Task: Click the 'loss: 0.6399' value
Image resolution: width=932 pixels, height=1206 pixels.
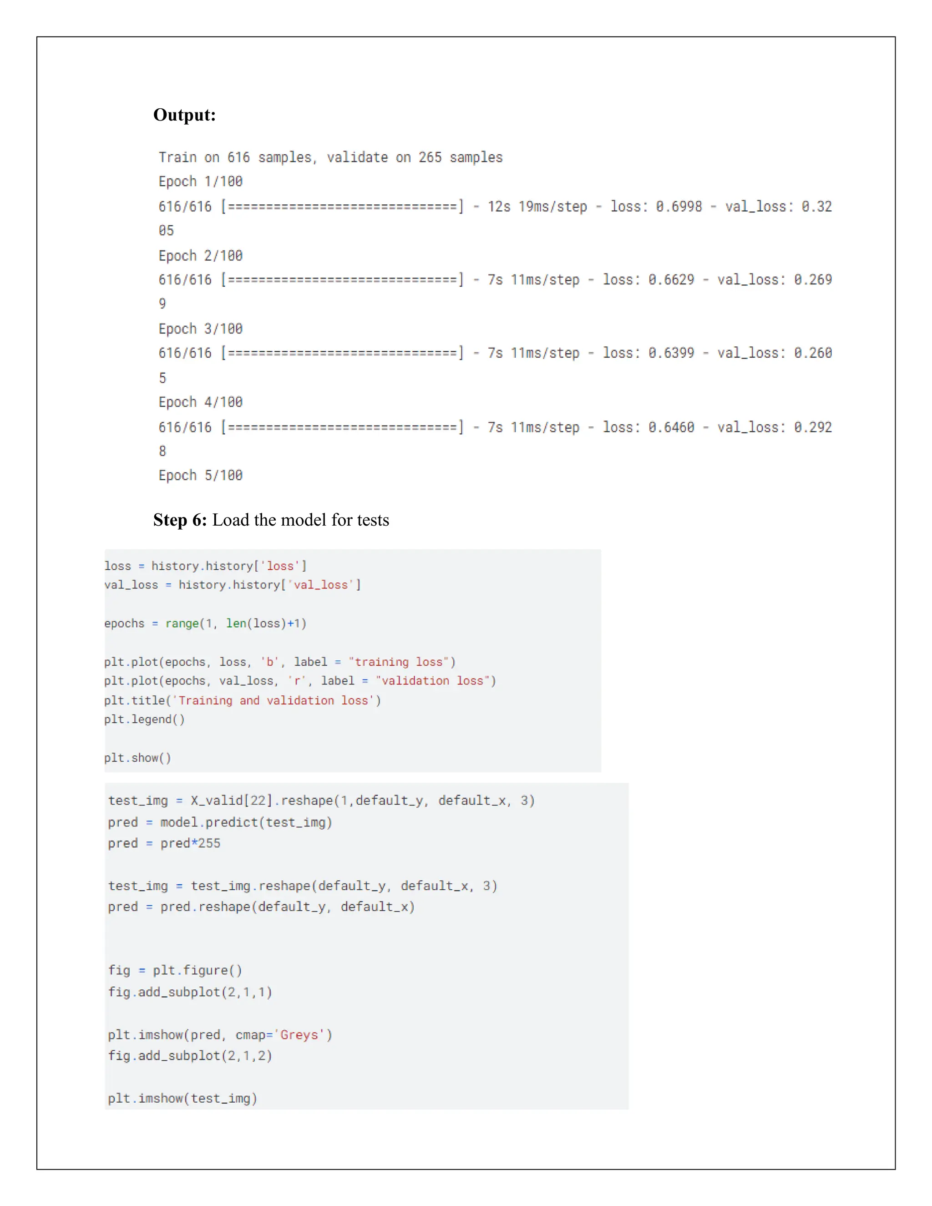Action: 648,353
